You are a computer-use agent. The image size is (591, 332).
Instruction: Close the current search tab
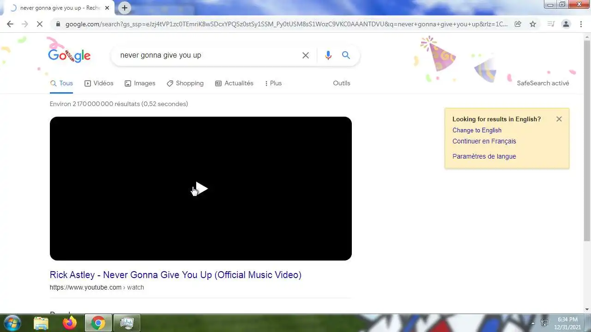tap(107, 8)
